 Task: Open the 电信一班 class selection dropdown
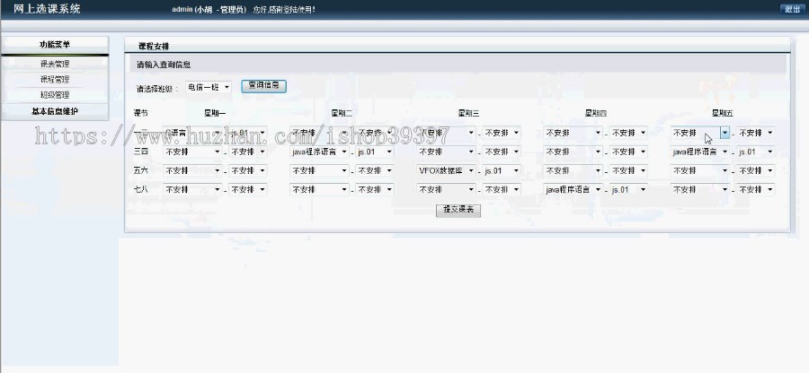click(x=209, y=88)
